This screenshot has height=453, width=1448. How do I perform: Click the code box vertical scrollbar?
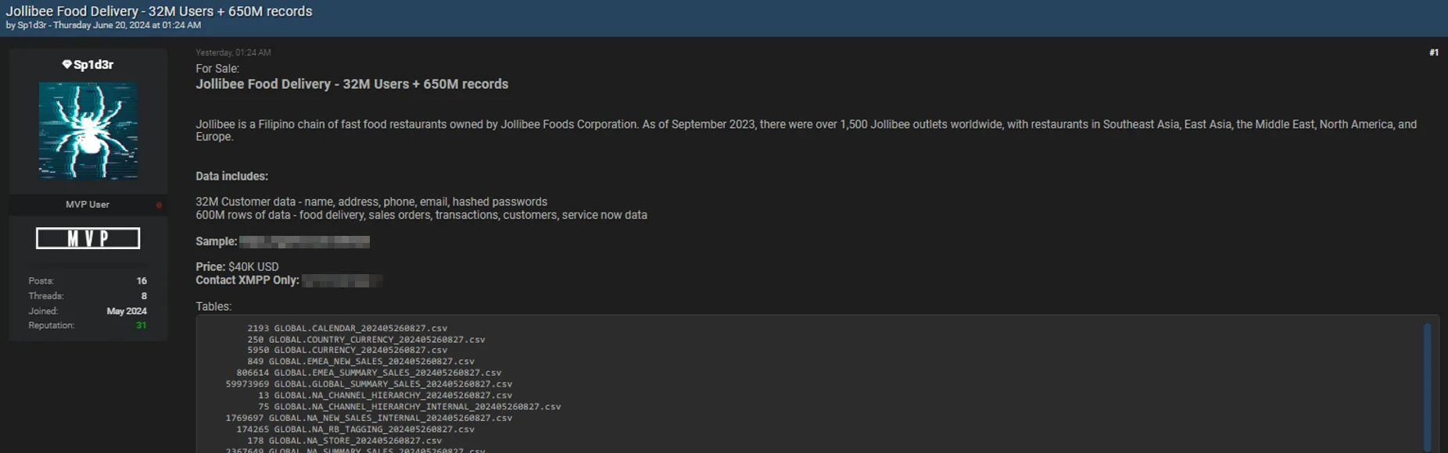tap(1427, 386)
